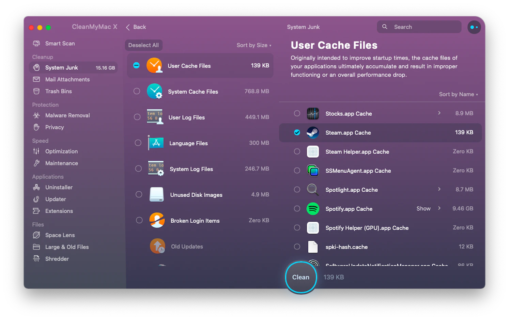Click Show on Spotify.app Cache row
Viewport: 509px width, 320px height.
pos(423,209)
